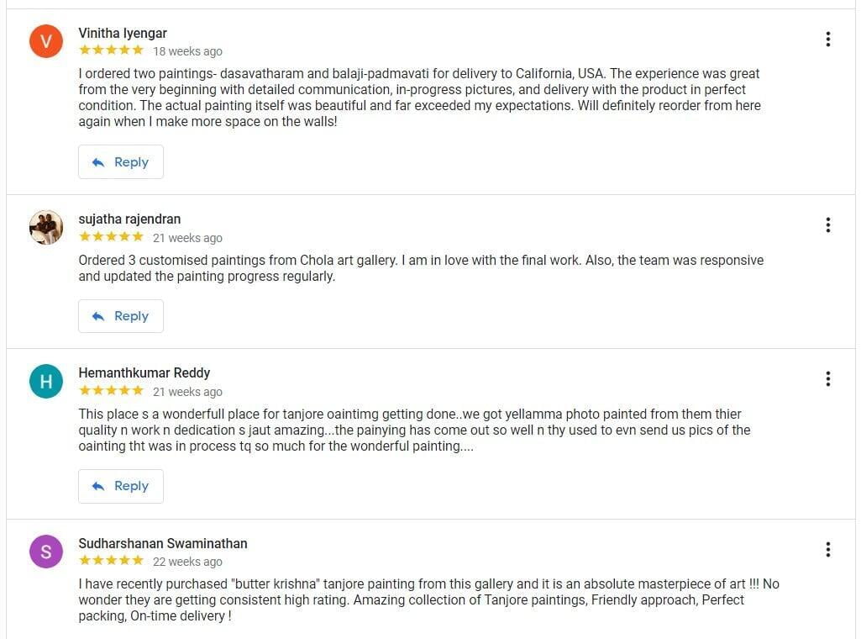The height and width of the screenshot is (639, 861).
Task: Reply to Hemanthkumar Reddy's review
Action: 121,486
